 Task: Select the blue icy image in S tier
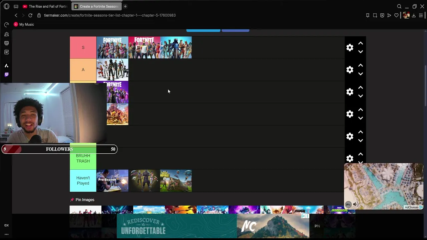pos(176,48)
